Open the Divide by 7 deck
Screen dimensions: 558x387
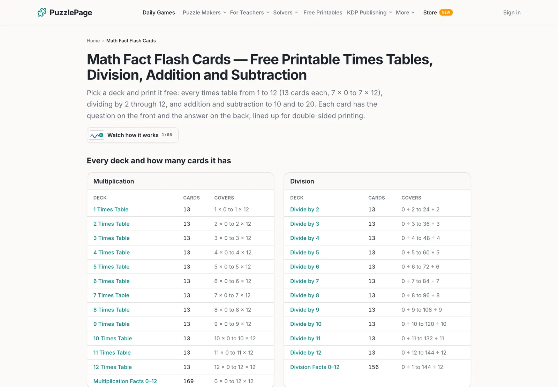click(x=304, y=281)
